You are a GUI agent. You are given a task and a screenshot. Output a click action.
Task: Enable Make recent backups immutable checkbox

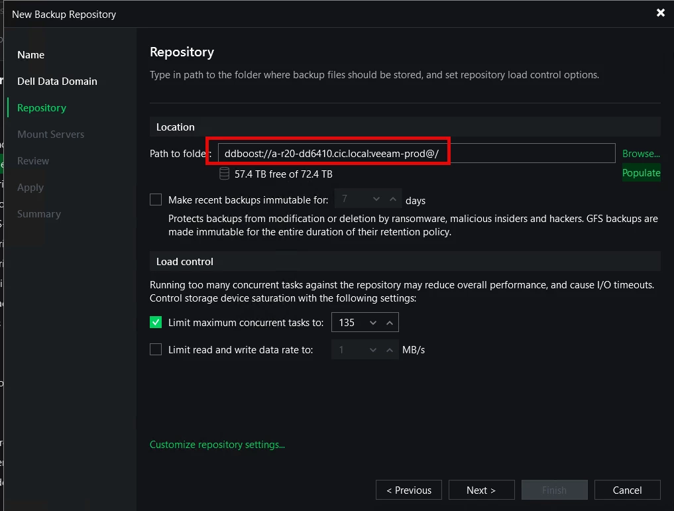click(156, 199)
